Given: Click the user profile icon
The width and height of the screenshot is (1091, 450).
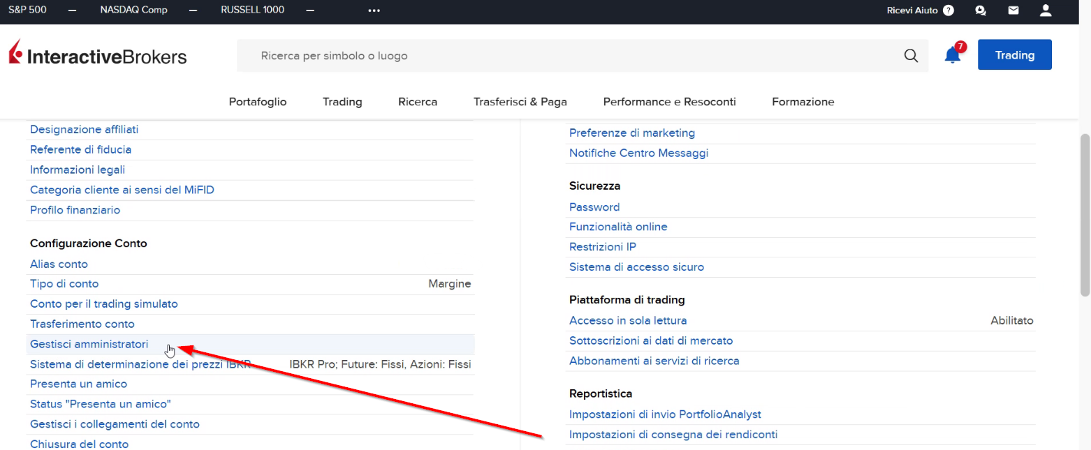Looking at the screenshot, I should 1046,10.
